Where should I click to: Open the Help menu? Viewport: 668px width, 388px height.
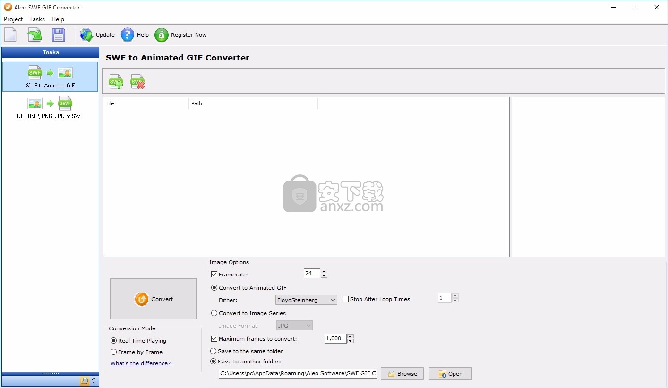pyautogui.click(x=58, y=19)
